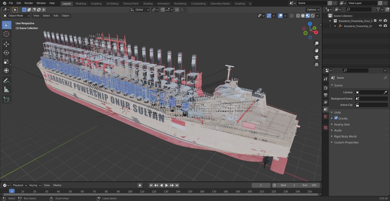Screen dimensions: 390x201
Task: Toggle X-Ray mode in viewport header
Action: tap(292, 16)
